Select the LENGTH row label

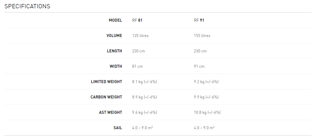pos(114,51)
